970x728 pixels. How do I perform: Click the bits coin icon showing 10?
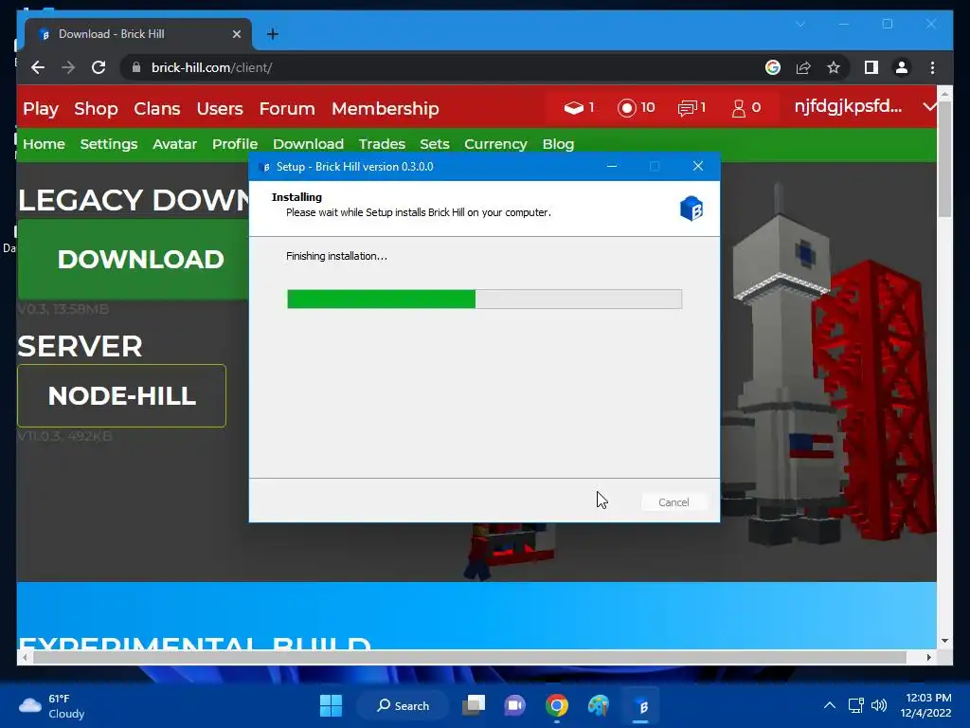click(627, 108)
